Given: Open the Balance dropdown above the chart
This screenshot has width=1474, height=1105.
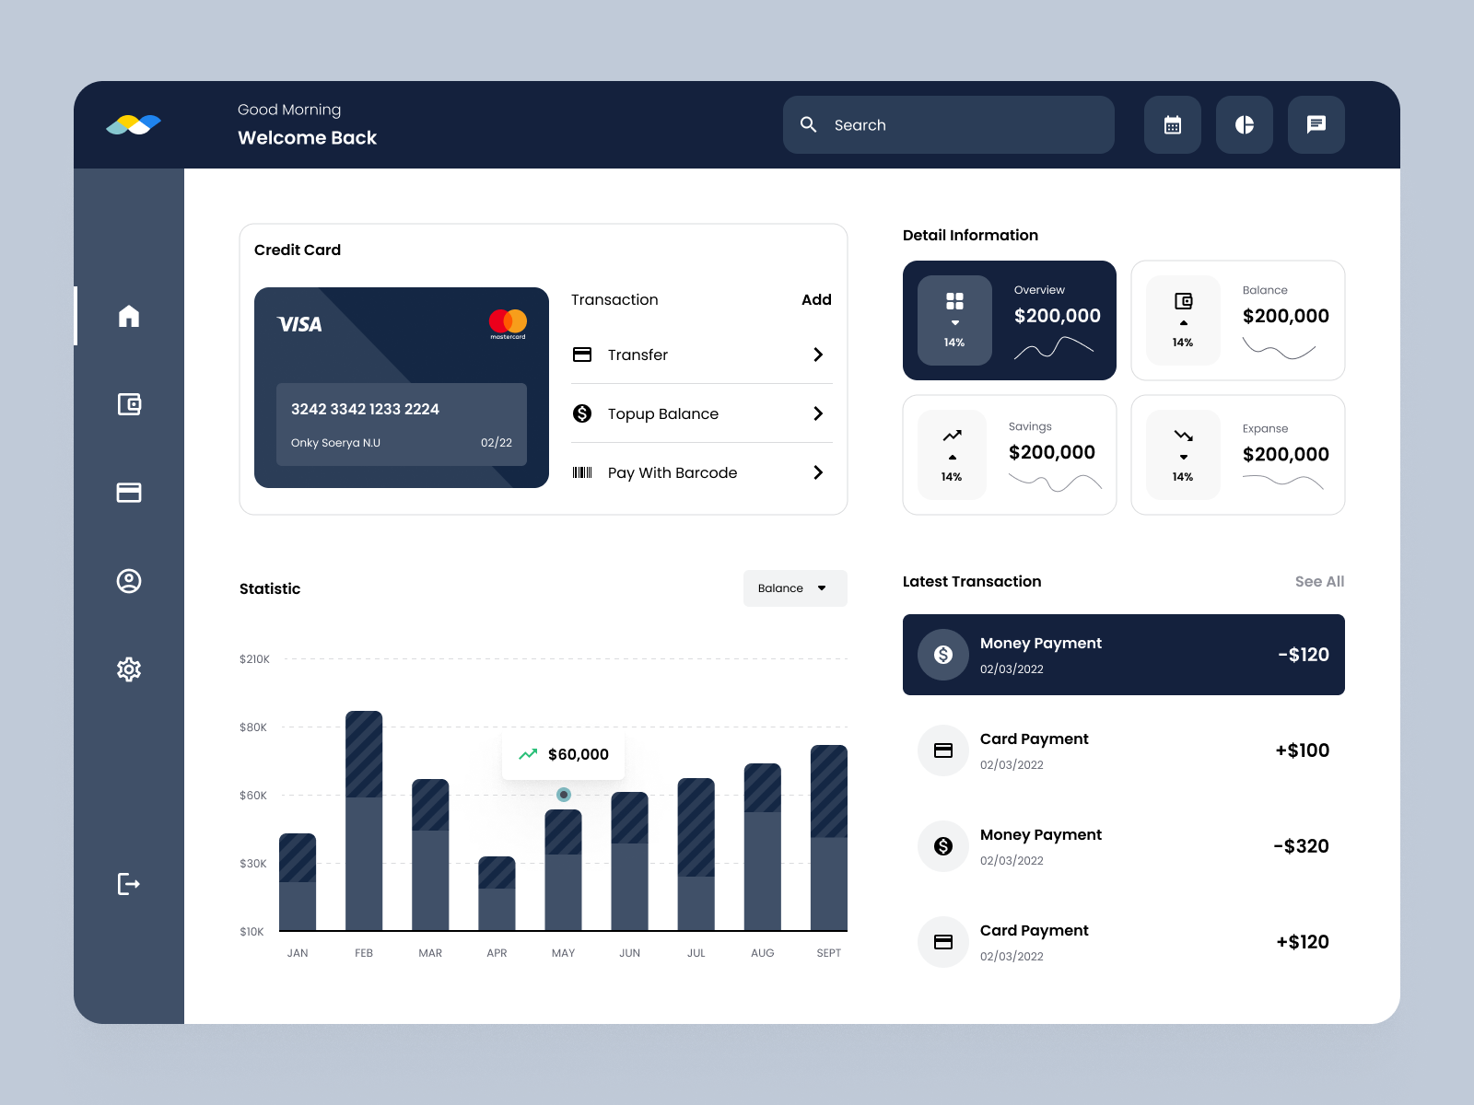Looking at the screenshot, I should [x=794, y=588].
